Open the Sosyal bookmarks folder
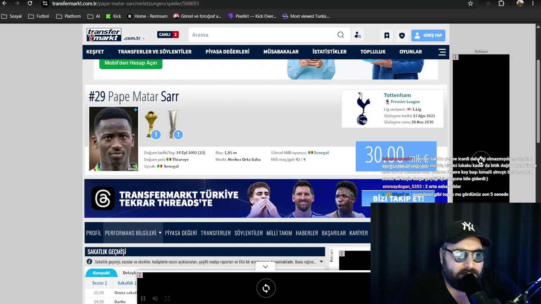The width and height of the screenshot is (541, 304). click(x=11, y=16)
